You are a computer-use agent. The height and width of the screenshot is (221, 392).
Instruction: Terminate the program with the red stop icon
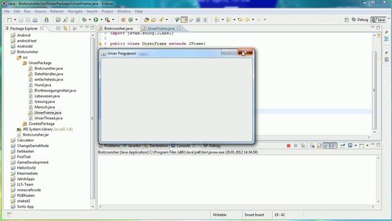[x=288, y=145]
